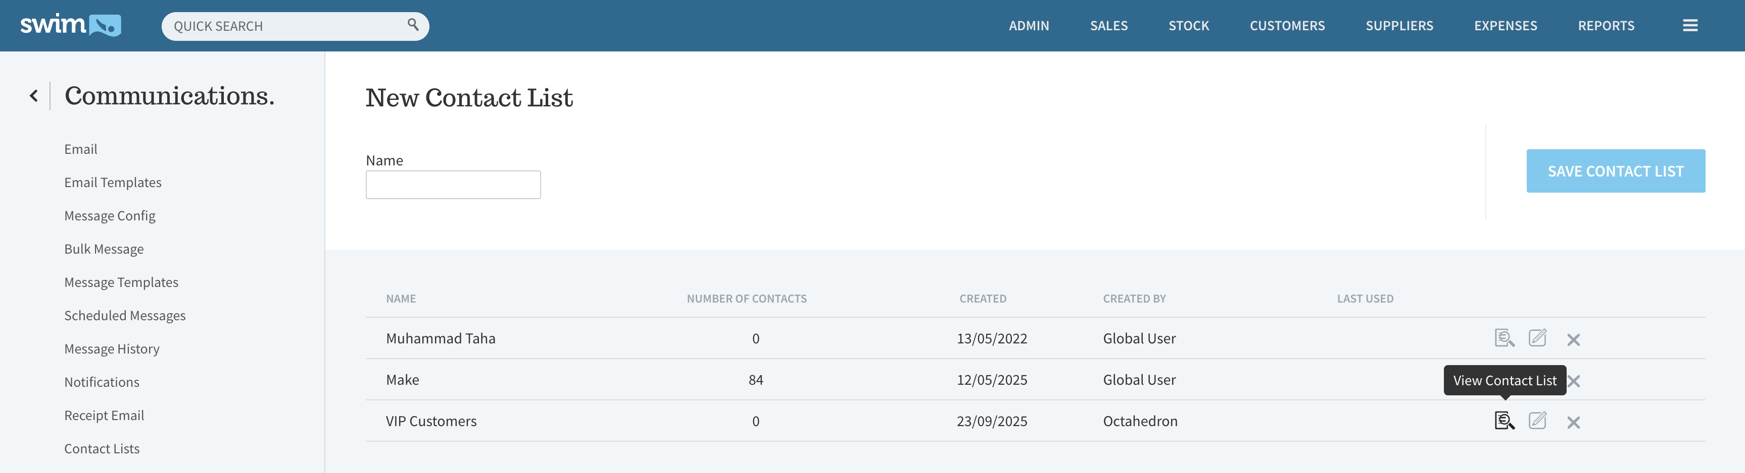Open Scheduled Messages page
The width and height of the screenshot is (1745, 473).
(125, 316)
